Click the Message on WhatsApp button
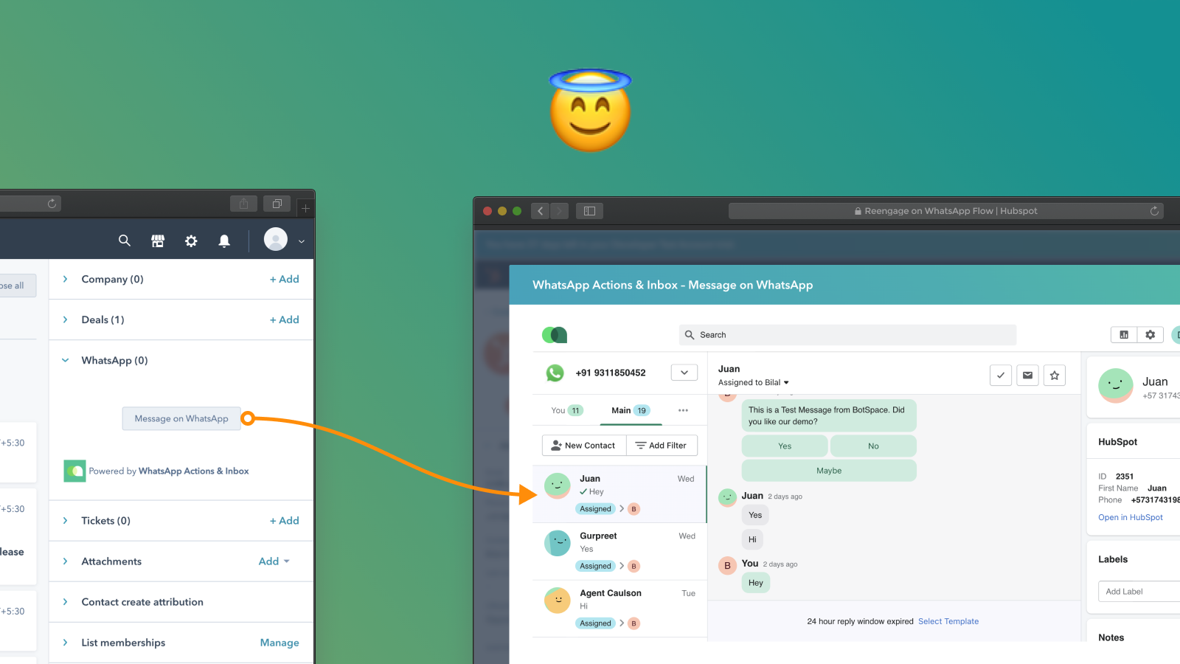The height and width of the screenshot is (664, 1180). pyautogui.click(x=181, y=418)
